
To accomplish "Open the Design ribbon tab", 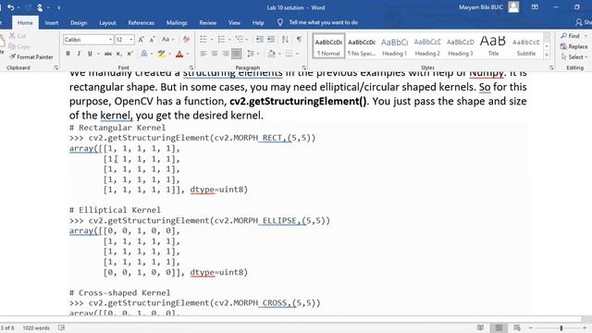I will tap(79, 22).
